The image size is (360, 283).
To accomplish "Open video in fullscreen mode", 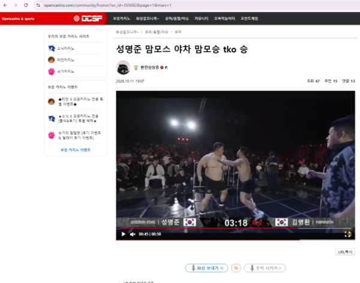I will coord(348,234).
